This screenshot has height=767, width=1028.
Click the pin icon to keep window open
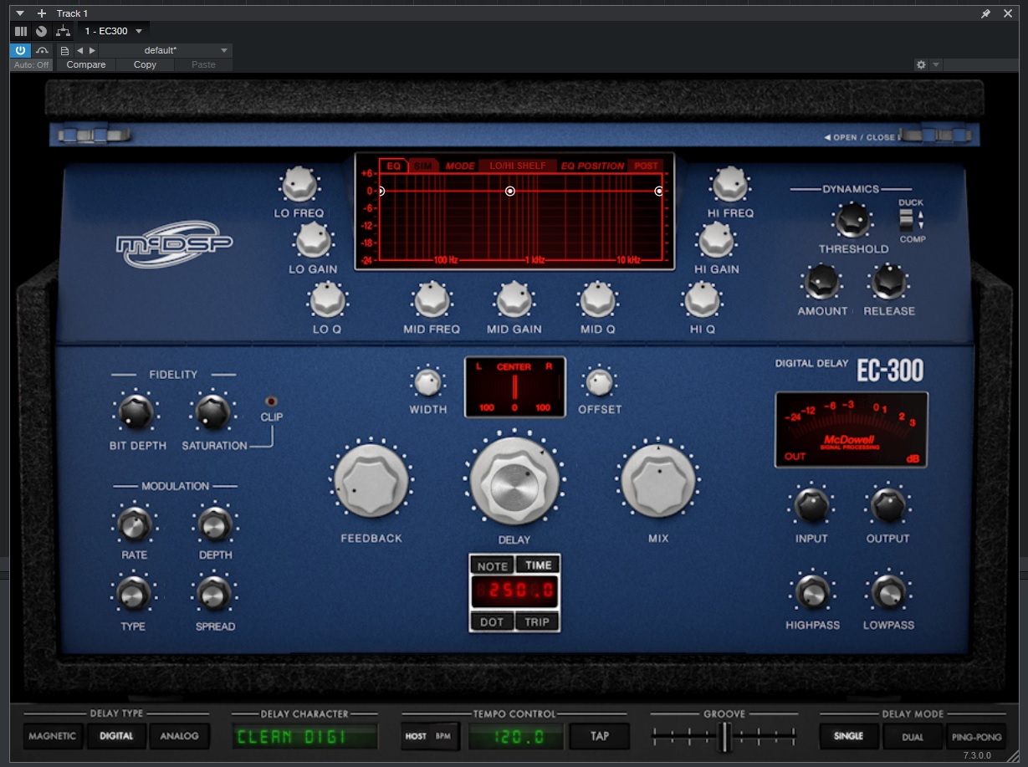pyautogui.click(x=985, y=13)
